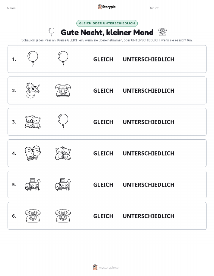
Task: Click the balloon icon beside the title
Action: [51, 32]
